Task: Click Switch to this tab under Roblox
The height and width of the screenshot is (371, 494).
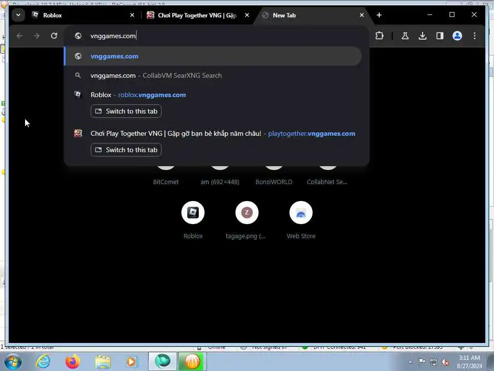Action: point(126,111)
